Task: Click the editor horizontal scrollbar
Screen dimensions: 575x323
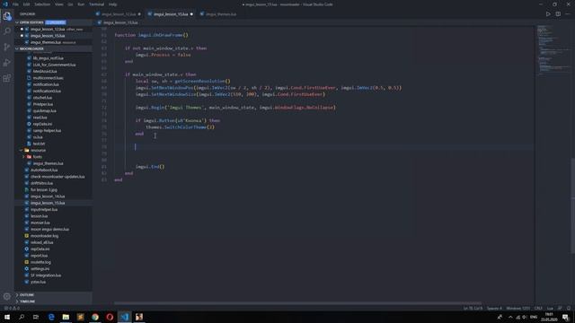Action: [x=297, y=303]
